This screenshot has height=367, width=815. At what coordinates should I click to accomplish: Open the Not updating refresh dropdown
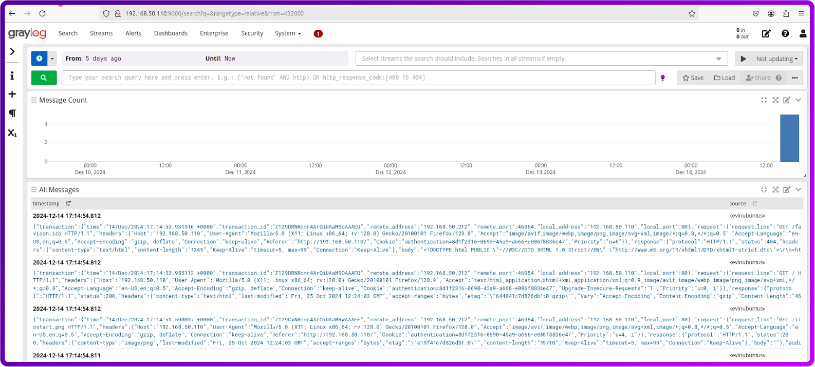click(x=777, y=59)
